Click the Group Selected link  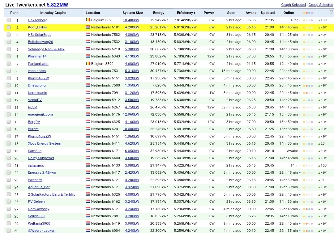(321, 5)
